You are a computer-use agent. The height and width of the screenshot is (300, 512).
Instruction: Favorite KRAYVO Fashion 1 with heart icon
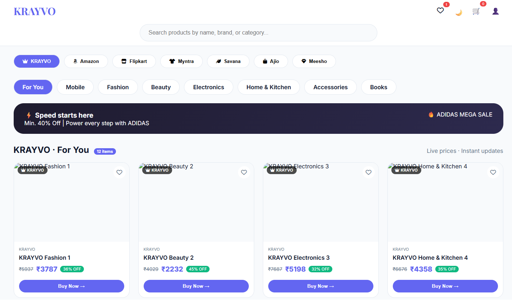[119, 172]
